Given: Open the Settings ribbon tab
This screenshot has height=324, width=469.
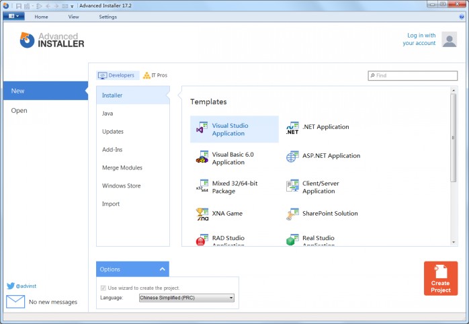Looking at the screenshot, I should click(108, 17).
